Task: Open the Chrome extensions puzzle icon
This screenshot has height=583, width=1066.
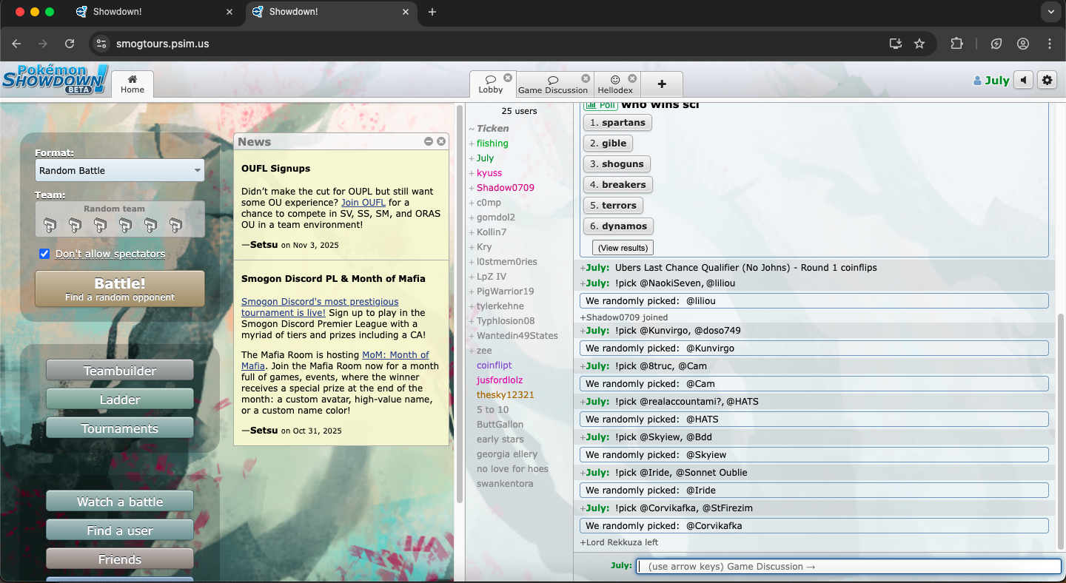Action: pos(956,44)
